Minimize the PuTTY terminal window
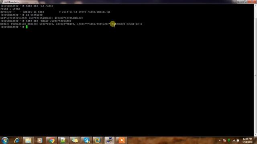This screenshot has width=257, height=144. pos(240,2)
